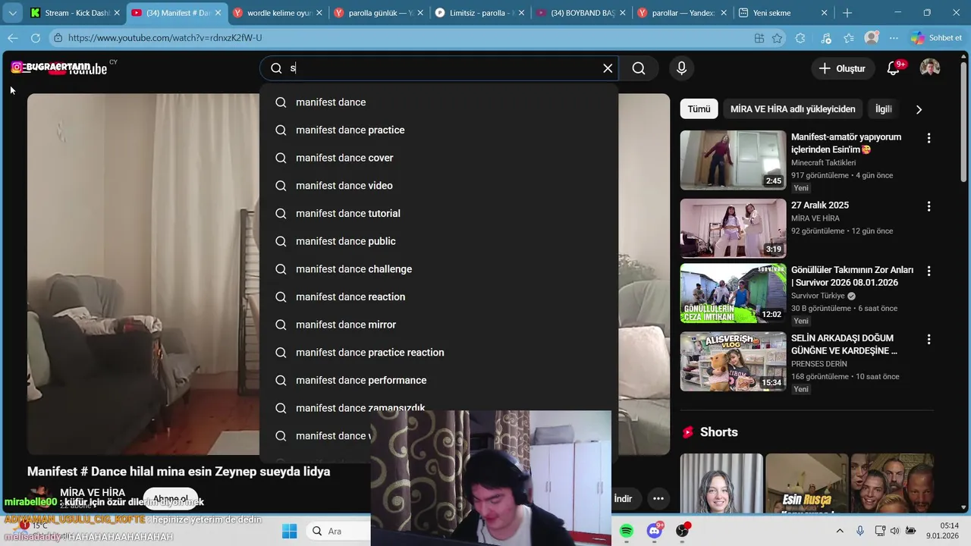The width and height of the screenshot is (971, 546).
Task: Open browser profile icon
Action: 872,38
